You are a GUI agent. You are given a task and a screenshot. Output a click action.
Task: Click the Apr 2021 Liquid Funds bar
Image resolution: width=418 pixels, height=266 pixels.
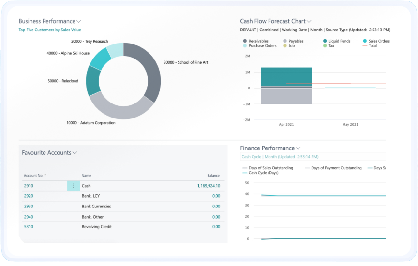pyautogui.click(x=286, y=77)
